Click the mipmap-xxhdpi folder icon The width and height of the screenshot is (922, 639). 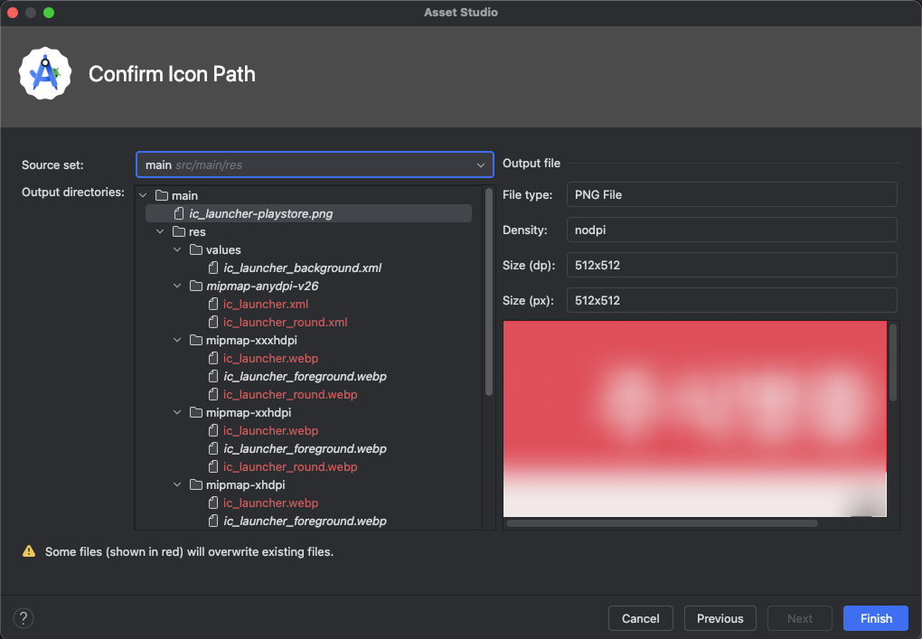tap(196, 412)
